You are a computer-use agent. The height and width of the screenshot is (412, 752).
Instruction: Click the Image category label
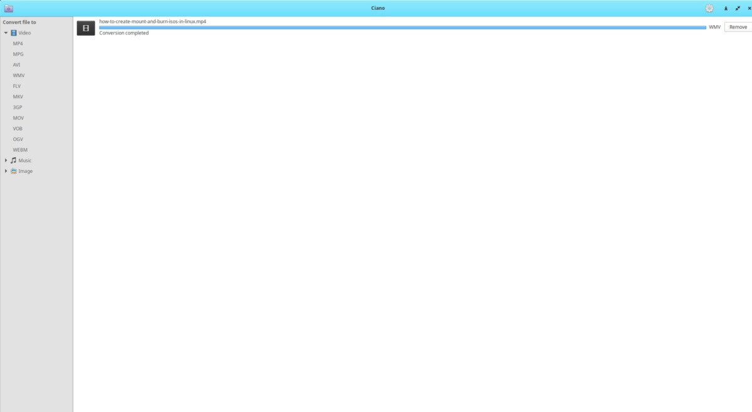pyautogui.click(x=26, y=171)
